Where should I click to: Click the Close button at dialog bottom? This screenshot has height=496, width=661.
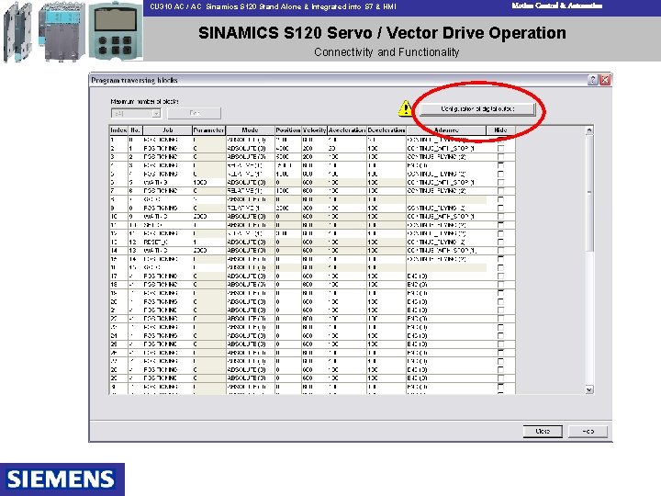click(x=543, y=431)
